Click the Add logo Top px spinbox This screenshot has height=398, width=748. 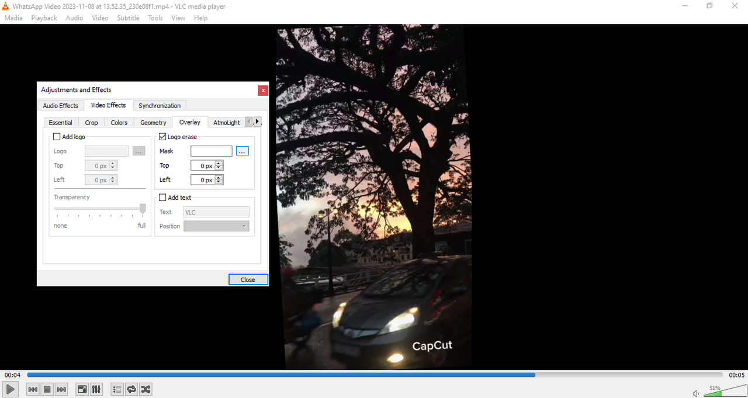click(x=101, y=166)
